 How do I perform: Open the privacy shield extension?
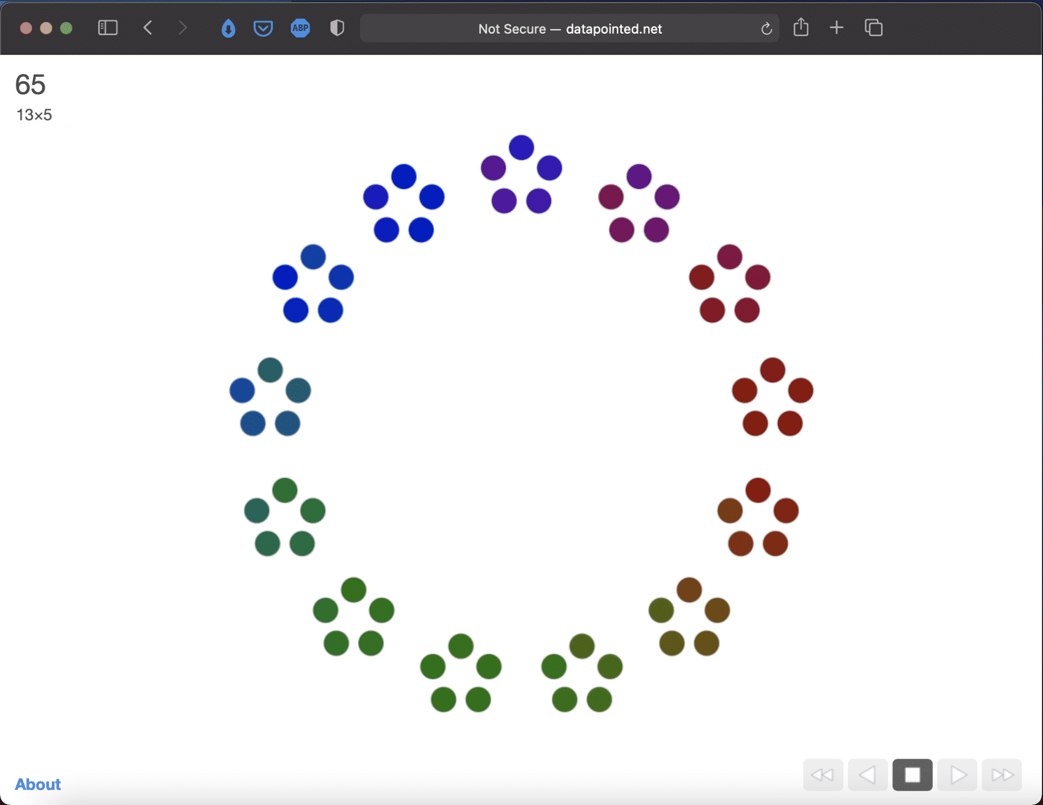click(336, 28)
